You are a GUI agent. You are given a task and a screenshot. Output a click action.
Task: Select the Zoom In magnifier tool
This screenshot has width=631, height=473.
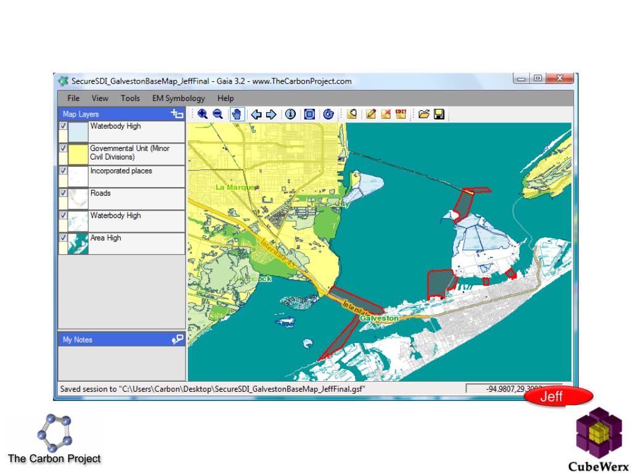(x=203, y=114)
